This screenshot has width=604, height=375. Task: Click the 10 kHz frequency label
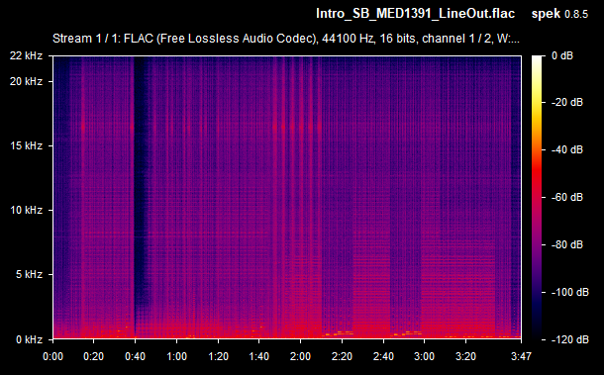(x=26, y=210)
